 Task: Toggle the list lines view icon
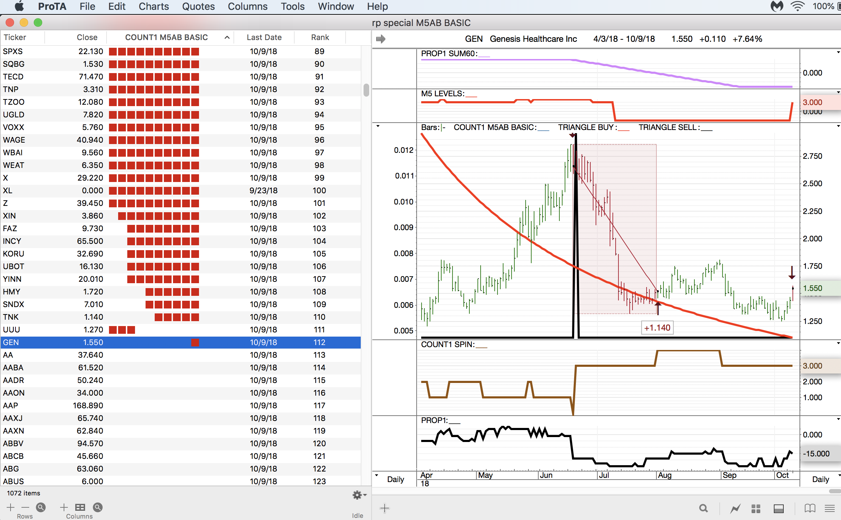pos(830,508)
